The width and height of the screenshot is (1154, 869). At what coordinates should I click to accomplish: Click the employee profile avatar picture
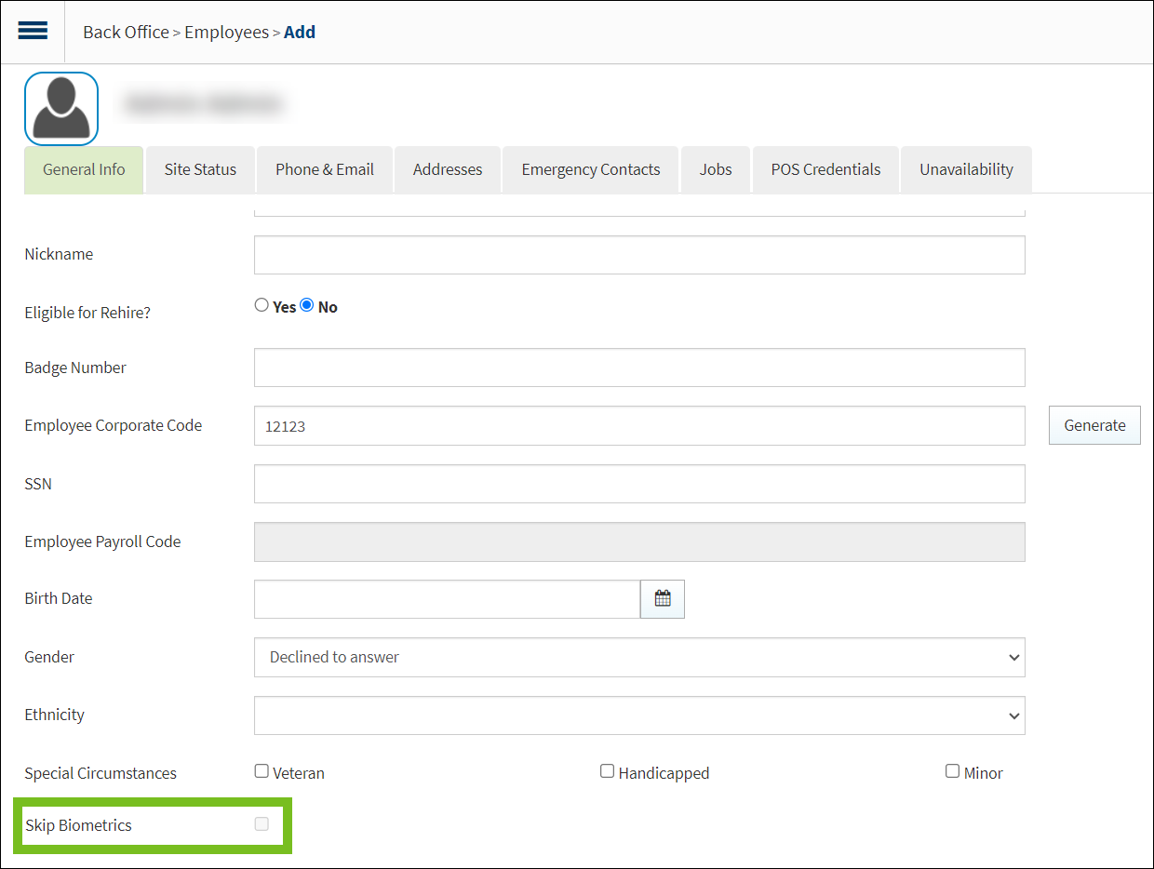(61, 109)
